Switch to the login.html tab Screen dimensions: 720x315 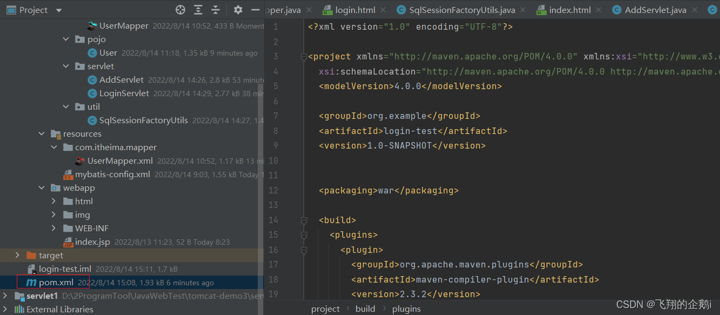(x=355, y=10)
